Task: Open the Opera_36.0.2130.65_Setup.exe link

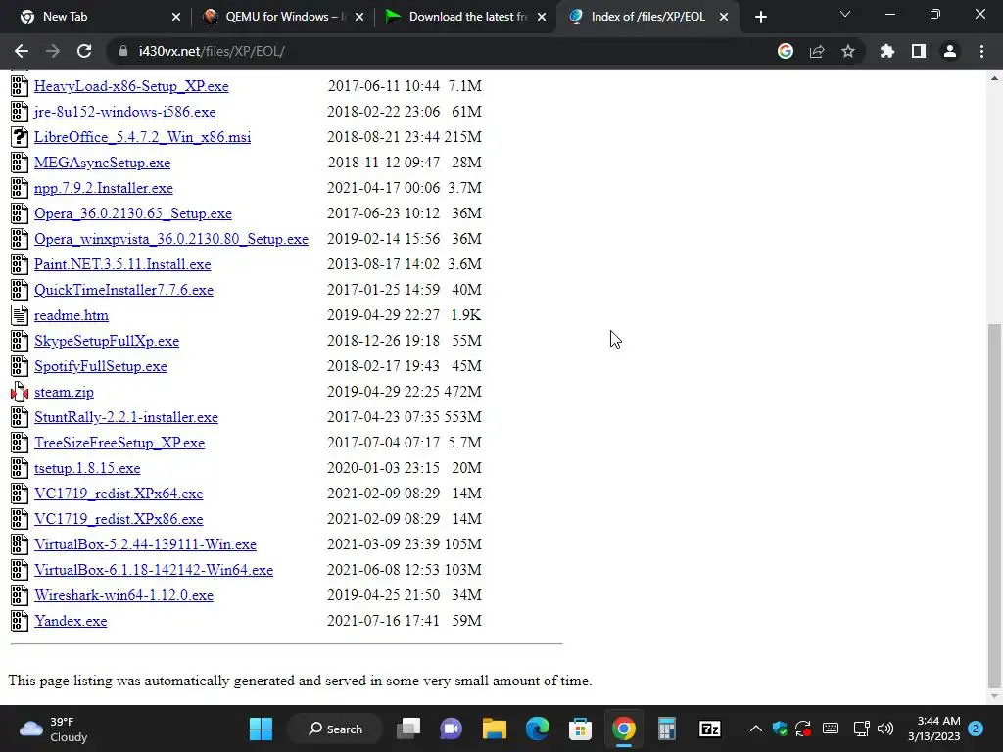Action: (x=133, y=213)
